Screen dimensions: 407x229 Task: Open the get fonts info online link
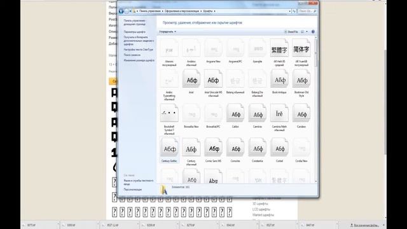click(x=139, y=41)
